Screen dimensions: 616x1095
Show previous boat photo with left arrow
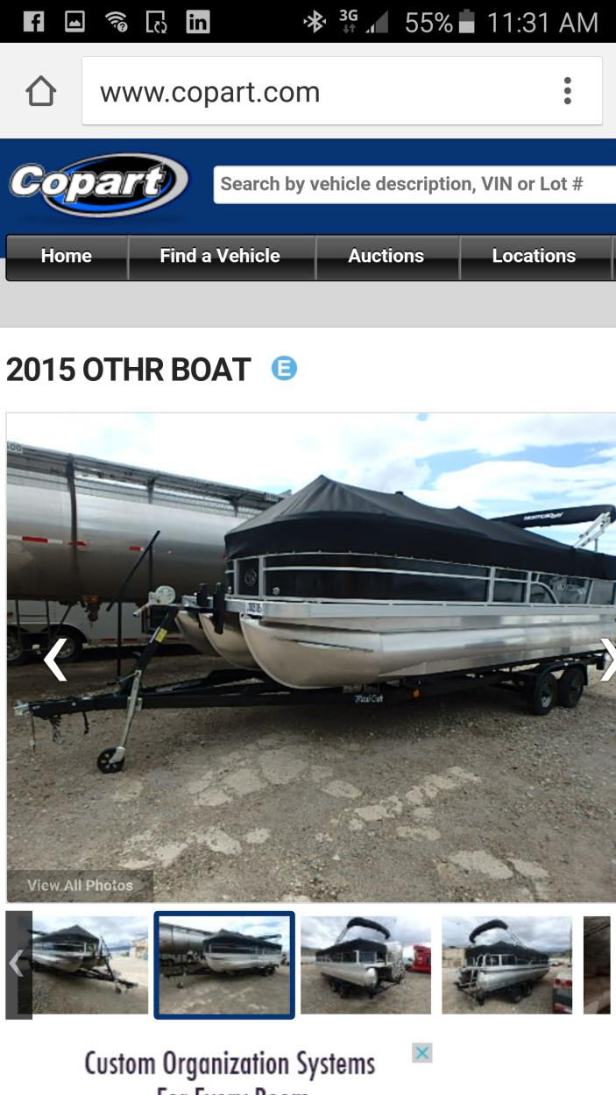[x=55, y=659]
